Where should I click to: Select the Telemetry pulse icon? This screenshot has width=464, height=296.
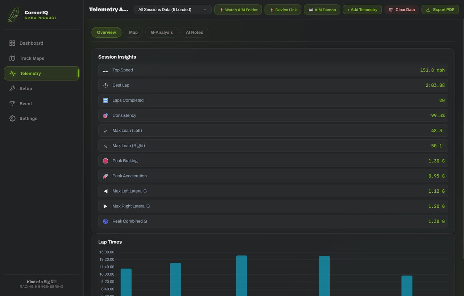[x=13, y=73]
